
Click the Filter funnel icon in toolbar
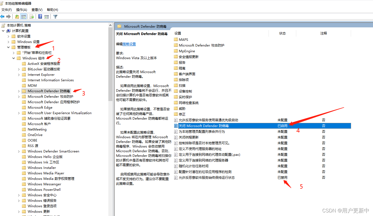click(55, 16)
